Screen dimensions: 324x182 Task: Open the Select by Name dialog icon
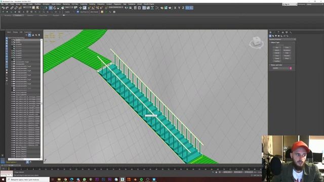pyautogui.click(x=37, y=8)
